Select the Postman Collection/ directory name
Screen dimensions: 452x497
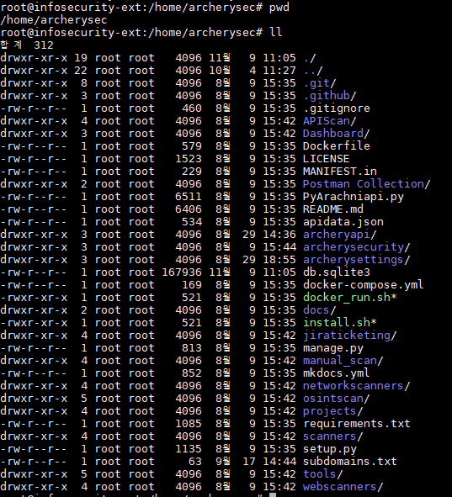tap(367, 184)
